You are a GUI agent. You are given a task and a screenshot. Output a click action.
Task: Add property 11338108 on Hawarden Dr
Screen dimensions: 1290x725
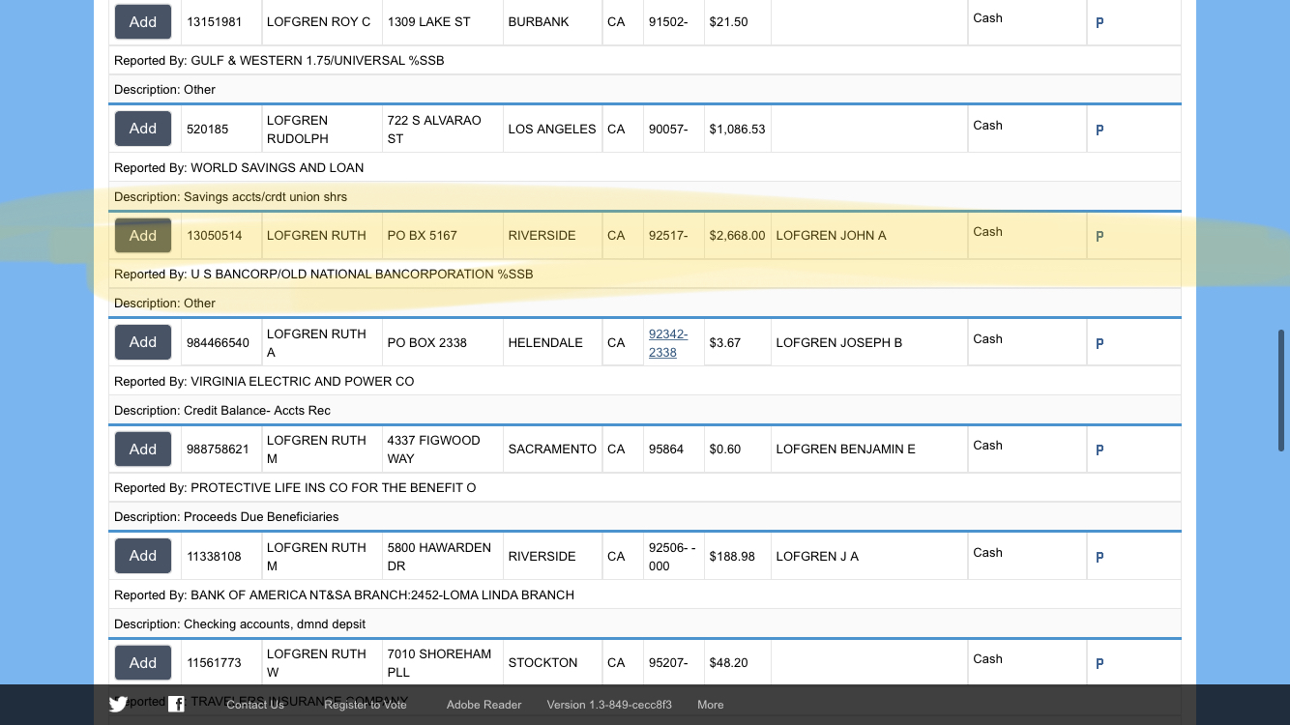[143, 556]
